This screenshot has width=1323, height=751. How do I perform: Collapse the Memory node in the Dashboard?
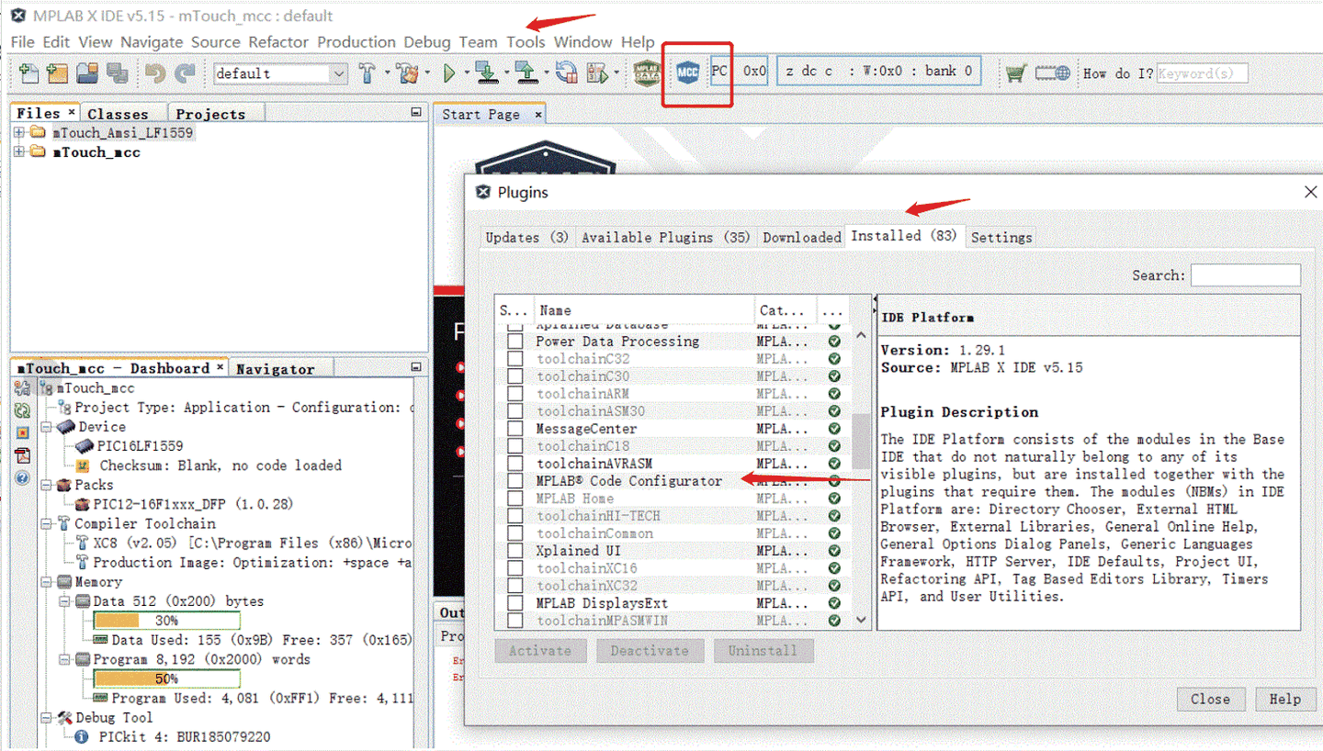click(47, 582)
